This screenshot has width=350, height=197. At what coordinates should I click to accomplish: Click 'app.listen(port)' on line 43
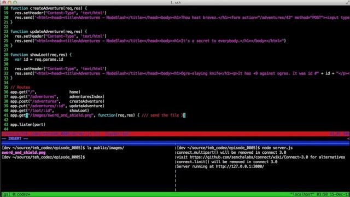(28, 125)
